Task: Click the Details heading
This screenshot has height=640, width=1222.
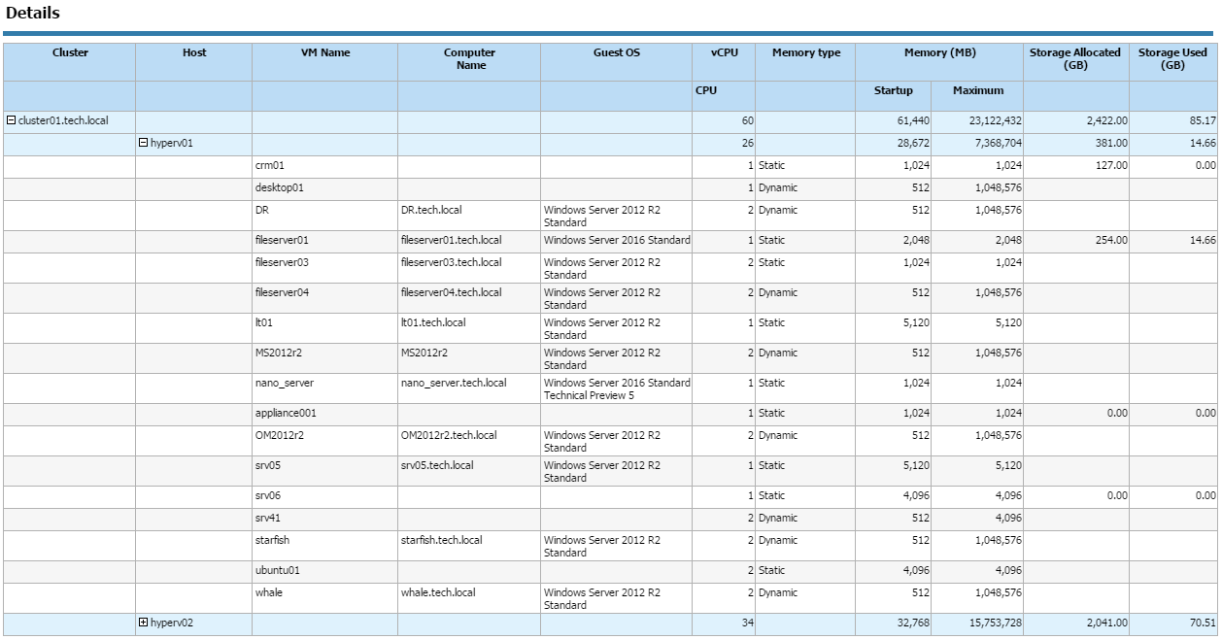Action: click(33, 14)
